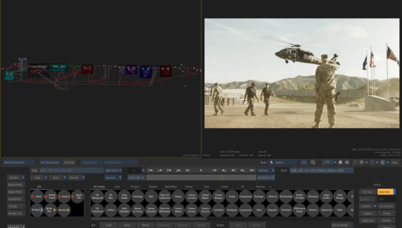Screen dimensions: 402x228
Task: Select the Read File node
Action: click(78, 196)
